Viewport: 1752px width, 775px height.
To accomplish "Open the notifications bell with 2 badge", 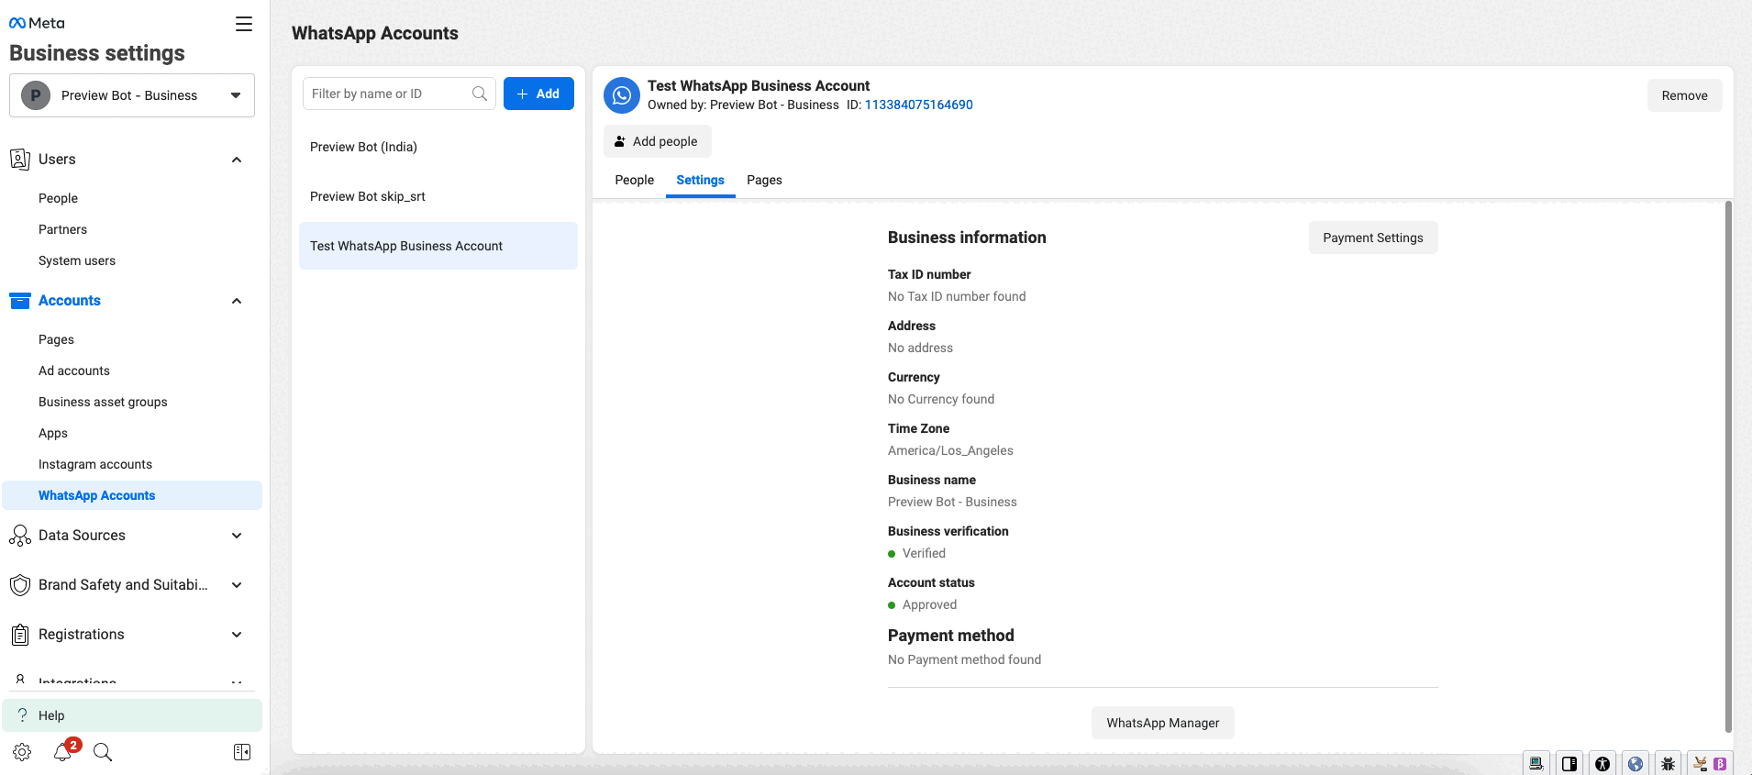I will point(62,752).
